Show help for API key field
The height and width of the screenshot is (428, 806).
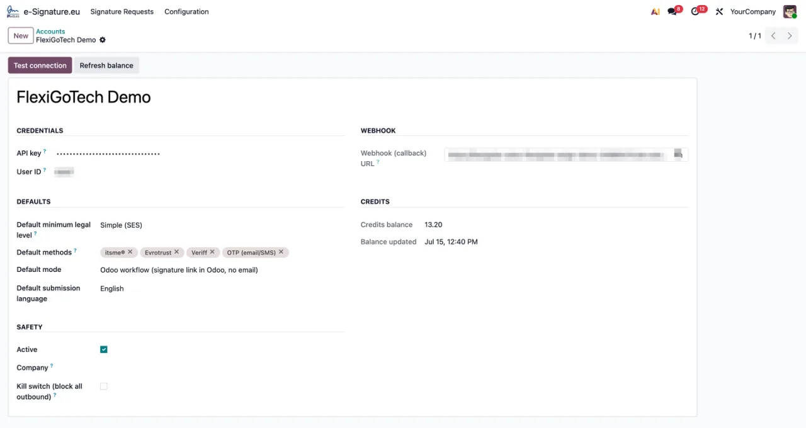coord(45,152)
